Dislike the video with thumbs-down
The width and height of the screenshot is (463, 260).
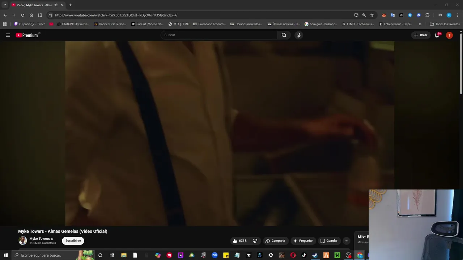(255, 241)
